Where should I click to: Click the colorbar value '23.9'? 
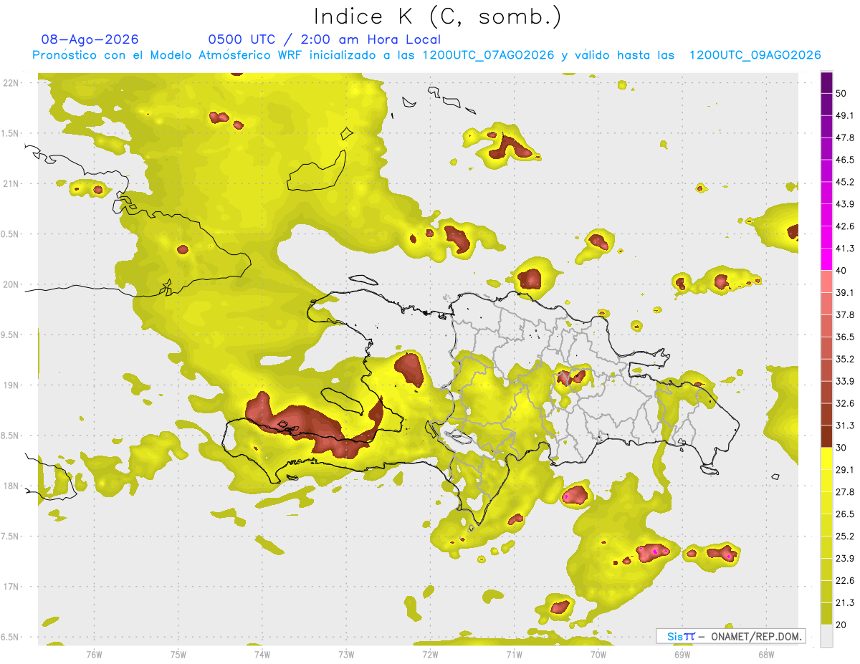pyautogui.click(x=845, y=559)
